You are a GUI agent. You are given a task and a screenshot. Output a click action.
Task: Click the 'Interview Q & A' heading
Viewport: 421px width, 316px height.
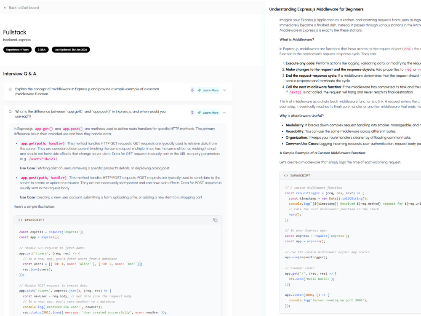[20, 74]
